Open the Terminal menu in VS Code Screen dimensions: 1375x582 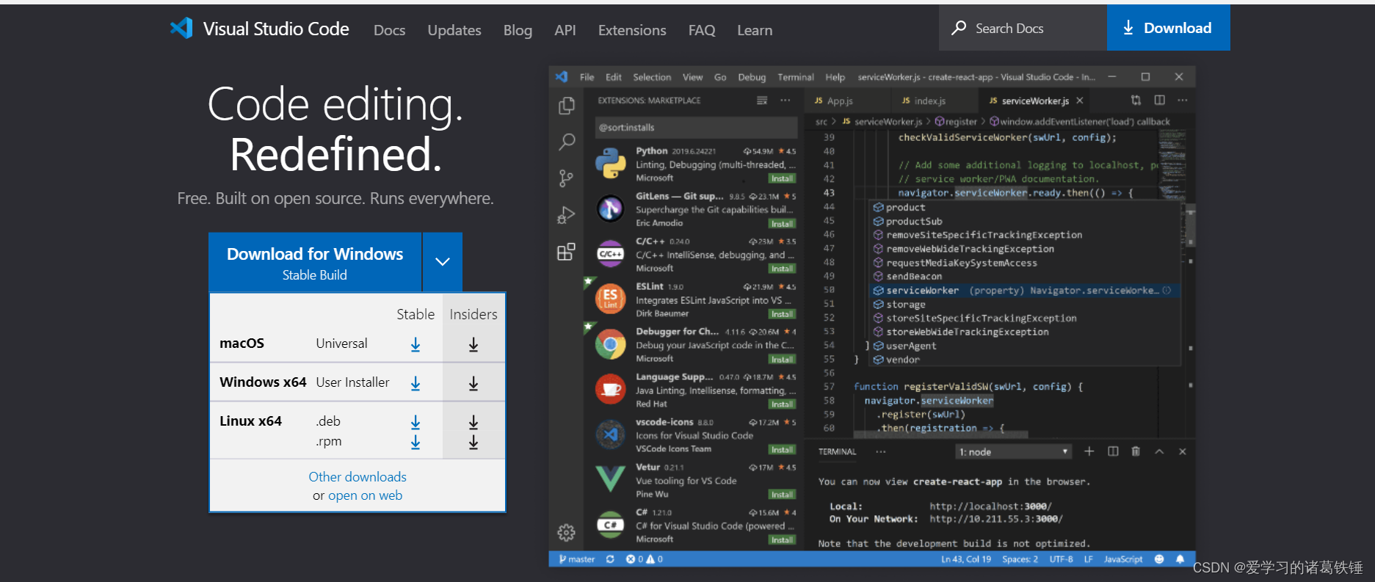click(x=796, y=77)
